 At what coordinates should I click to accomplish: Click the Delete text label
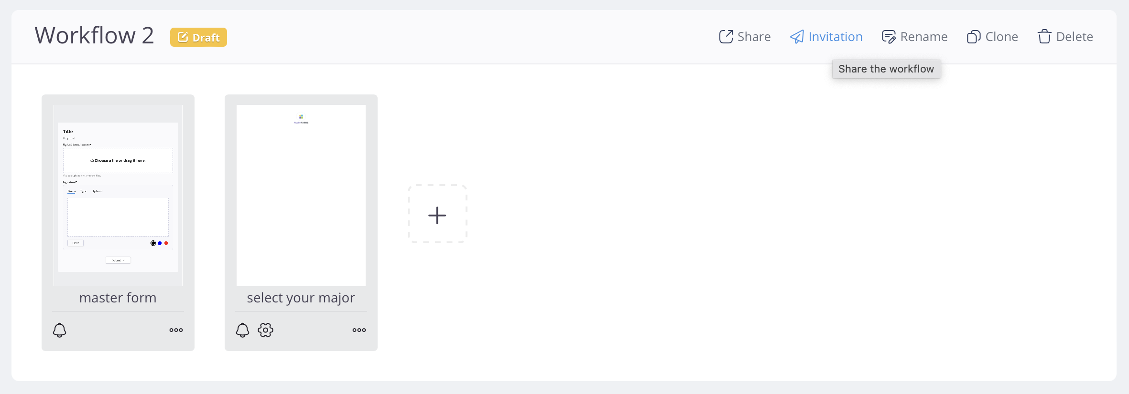click(x=1075, y=37)
